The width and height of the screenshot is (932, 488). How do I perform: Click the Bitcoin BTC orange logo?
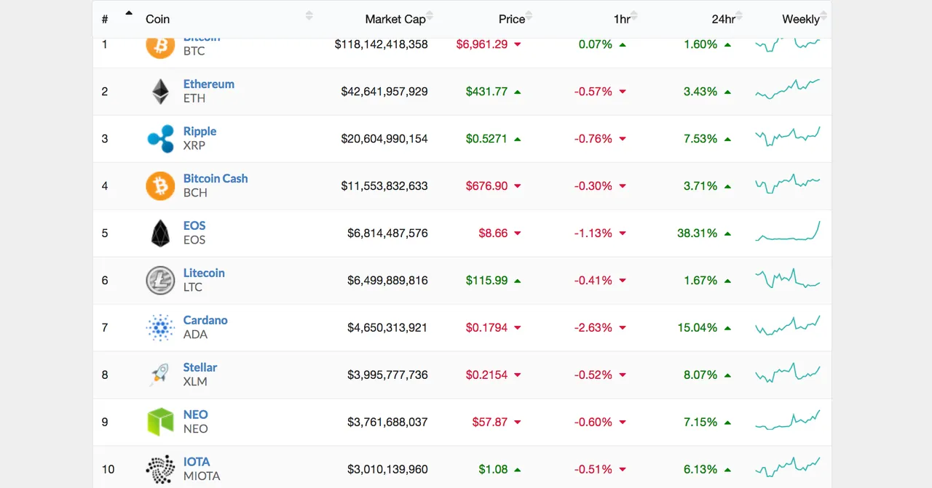(x=160, y=46)
